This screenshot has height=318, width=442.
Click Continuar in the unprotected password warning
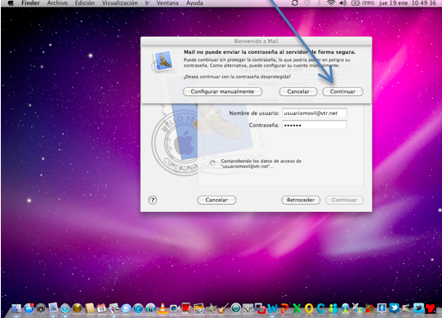[342, 92]
